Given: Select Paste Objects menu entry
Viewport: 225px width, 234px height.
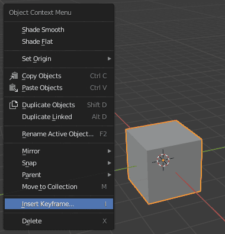Looking at the screenshot, I should coord(59,88).
